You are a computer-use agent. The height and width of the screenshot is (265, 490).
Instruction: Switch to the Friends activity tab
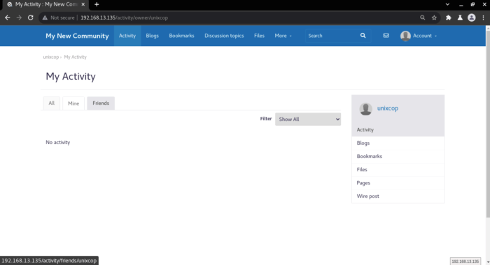pos(101,103)
